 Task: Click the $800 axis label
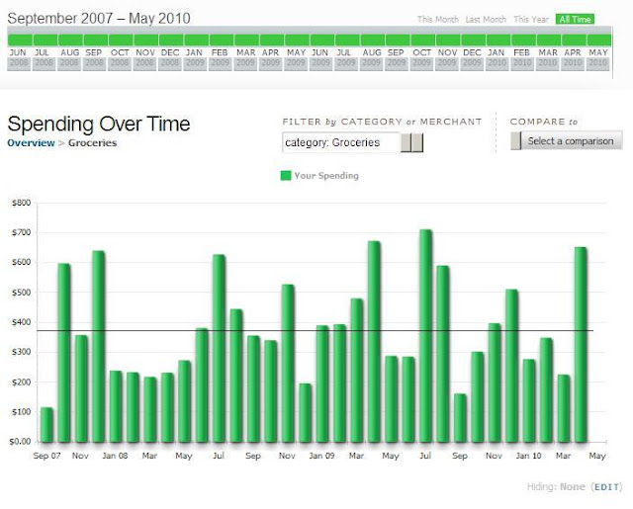coord(22,203)
